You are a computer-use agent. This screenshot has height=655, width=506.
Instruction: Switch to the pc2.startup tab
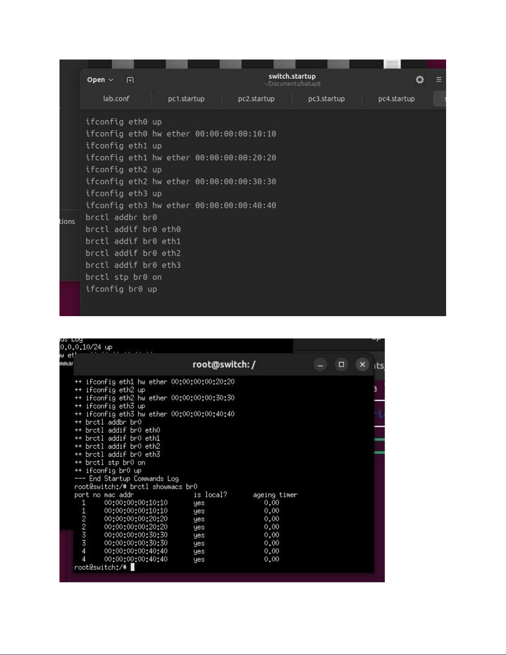256,99
